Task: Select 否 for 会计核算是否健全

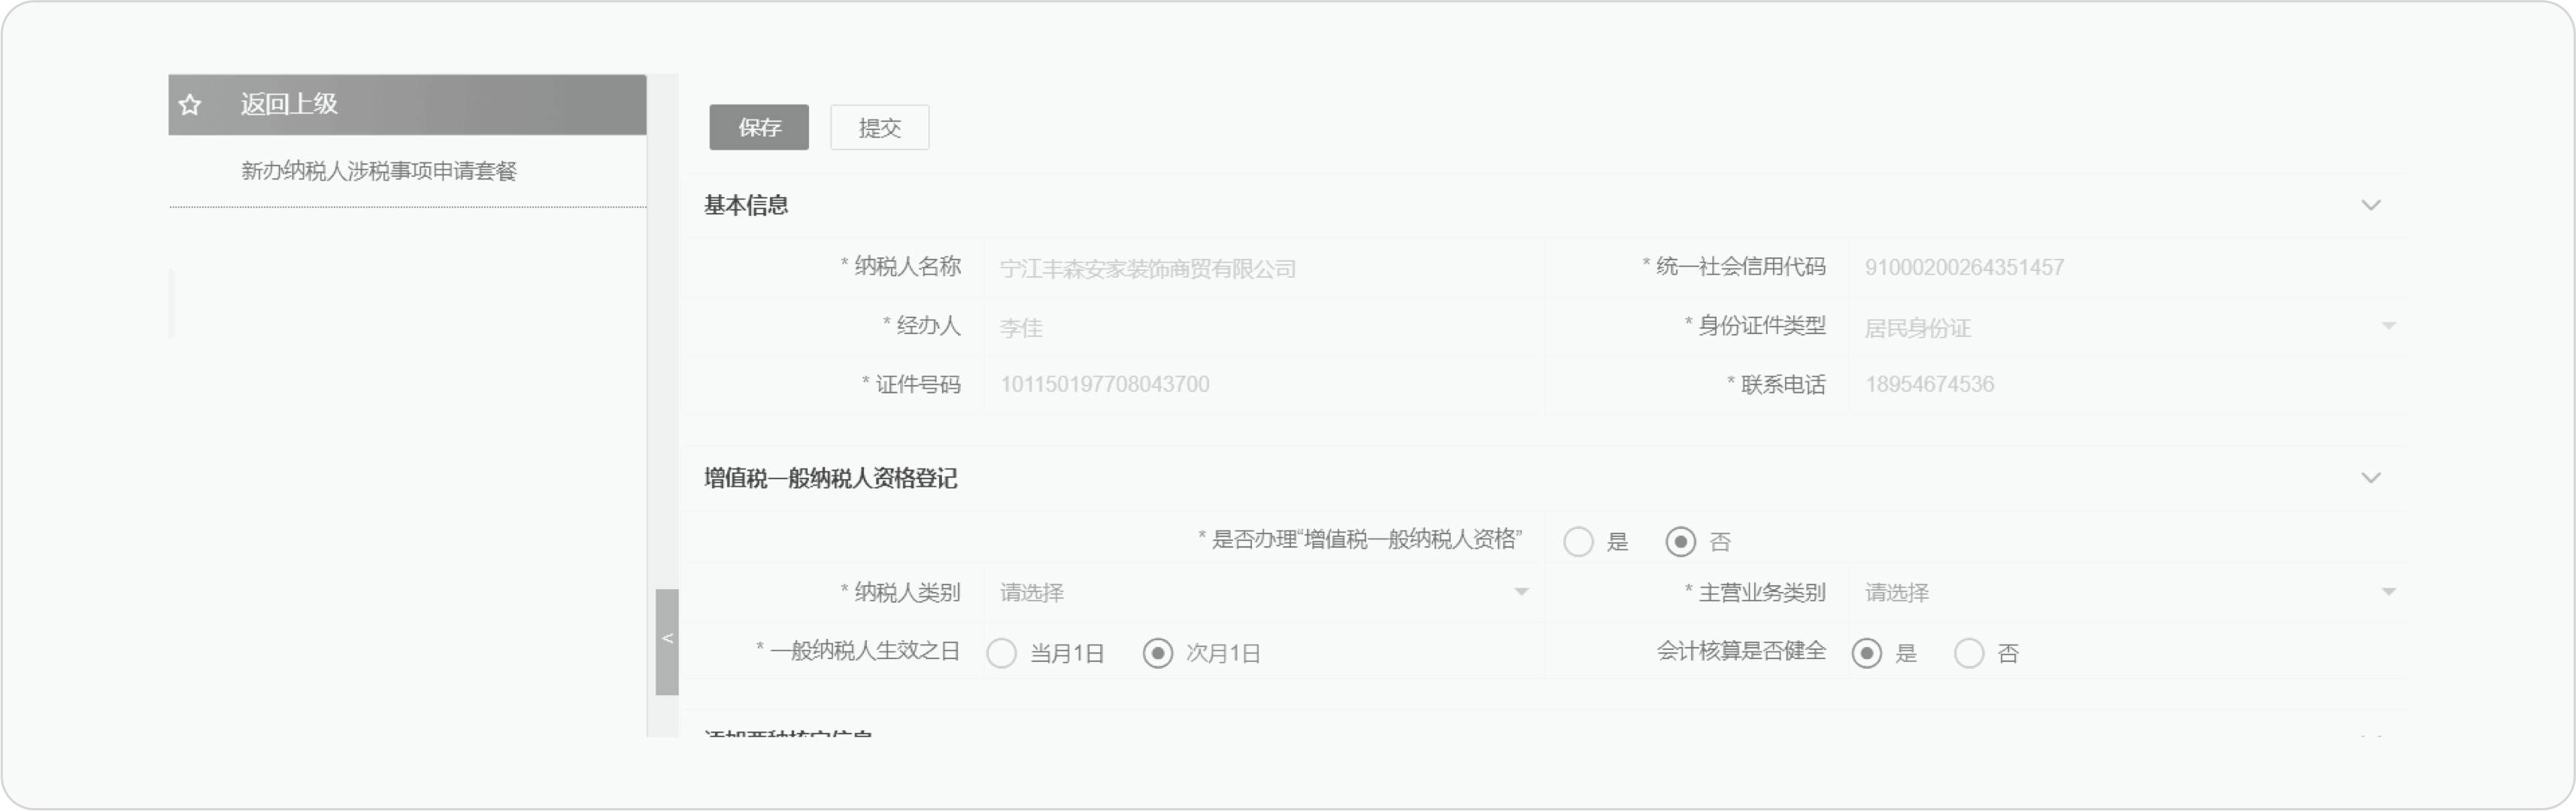Action: (x=1968, y=654)
